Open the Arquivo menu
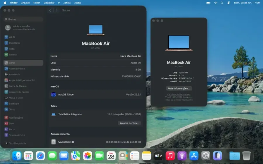This screenshot has height=164, width=263. click(x=25, y=3)
